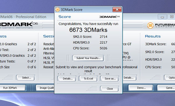Click the 6673 3DMarks score text

click(x=88, y=30)
